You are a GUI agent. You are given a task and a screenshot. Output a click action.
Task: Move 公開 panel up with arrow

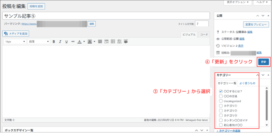point(258,16)
